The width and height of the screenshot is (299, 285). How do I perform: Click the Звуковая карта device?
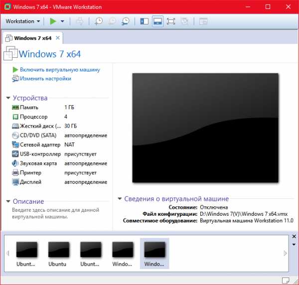coord(38,163)
